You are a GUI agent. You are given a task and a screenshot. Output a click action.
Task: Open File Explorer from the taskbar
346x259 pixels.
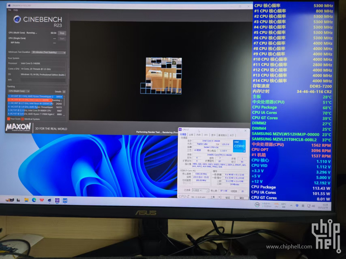(26, 200)
